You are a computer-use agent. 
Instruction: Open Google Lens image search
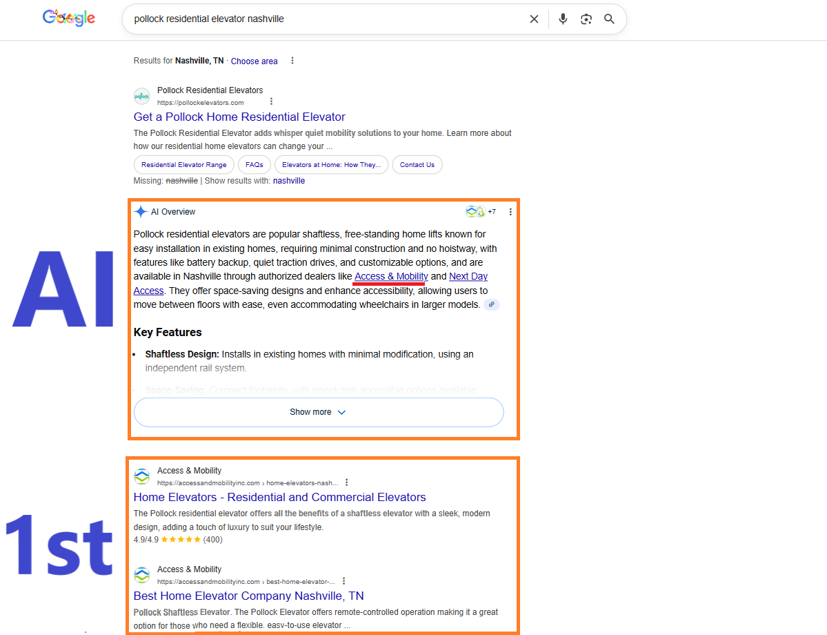586,19
